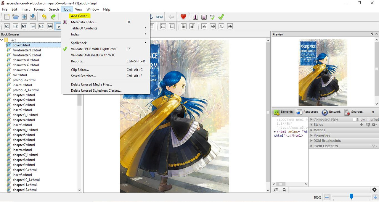The height and width of the screenshot is (202, 379).
Task: Toggle the inspector console icon
Action: [x=276, y=190]
